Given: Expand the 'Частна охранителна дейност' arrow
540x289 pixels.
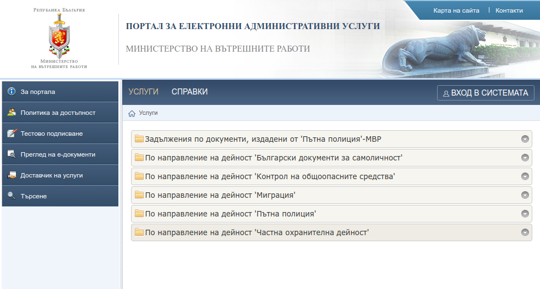Looking at the screenshot, I should coord(525,232).
